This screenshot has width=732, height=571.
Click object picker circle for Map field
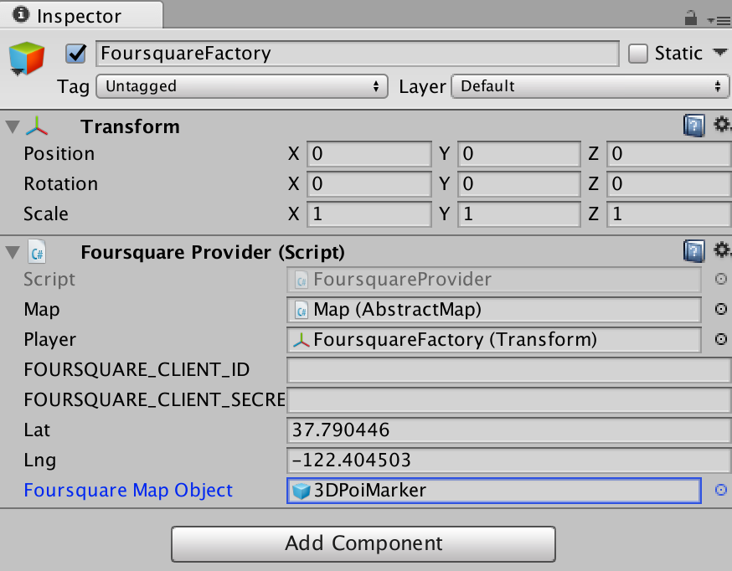point(721,309)
